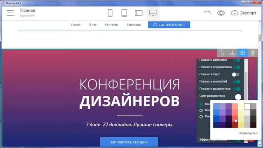The height and width of the screenshot is (148, 263).
Task: Open the Услуги menu item
Action: tap(75, 25)
